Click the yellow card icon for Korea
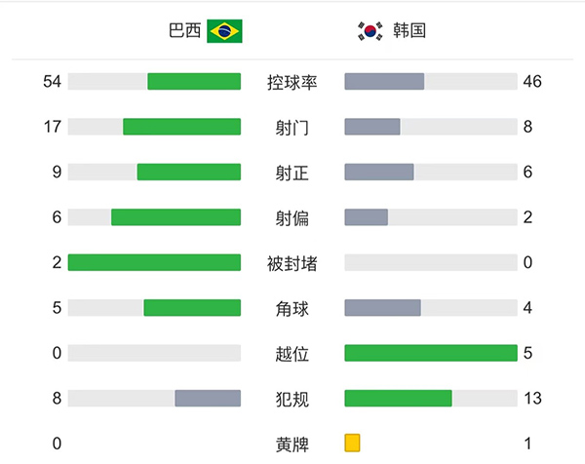Viewport: 585px width, 464px height. click(x=352, y=443)
